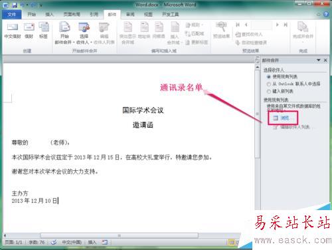This screenshot has height=250, width=332.
Task: Switch to the References (引用) tab
Action: tap(94, 15)
